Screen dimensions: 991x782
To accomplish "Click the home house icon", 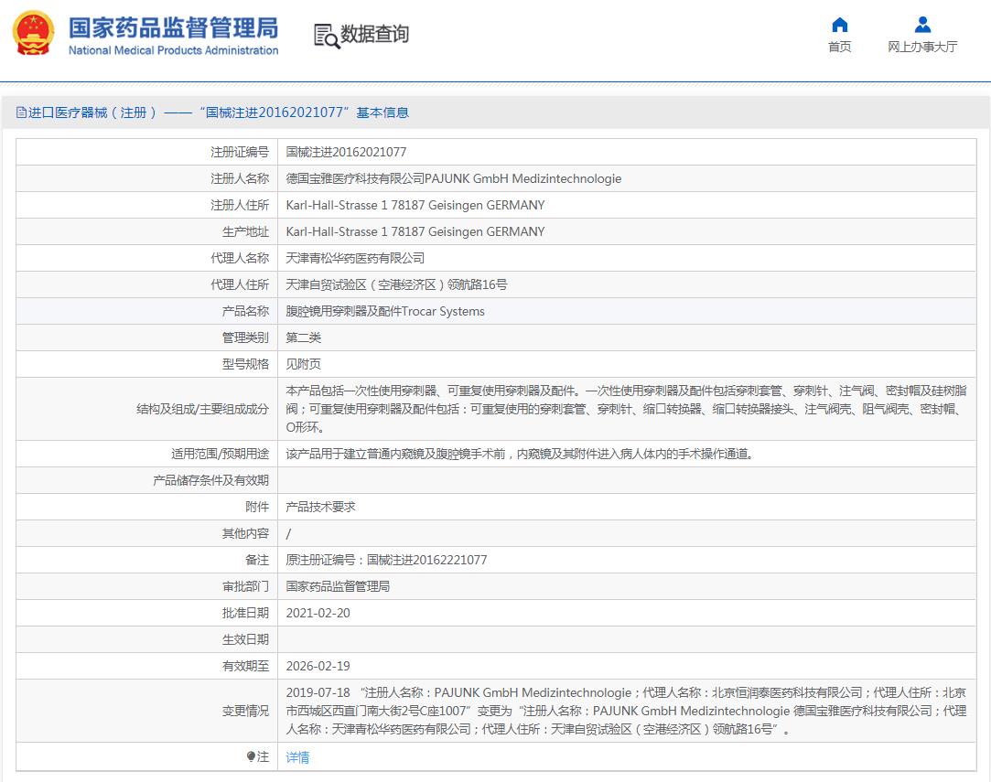I will coord(839,25).
